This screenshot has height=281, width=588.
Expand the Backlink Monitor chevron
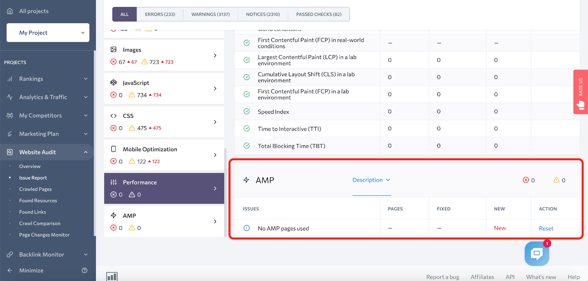pyautogui.click(x=86, y=255)
